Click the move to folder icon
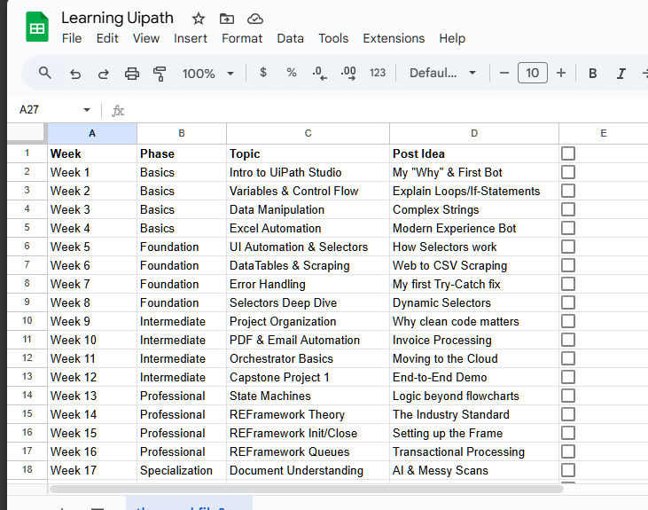648x510 pixels. pos(226,19)
